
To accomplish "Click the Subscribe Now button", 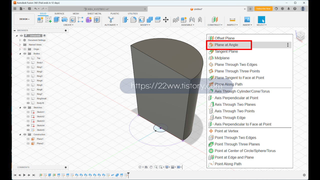I will click(x=263, y=9).
